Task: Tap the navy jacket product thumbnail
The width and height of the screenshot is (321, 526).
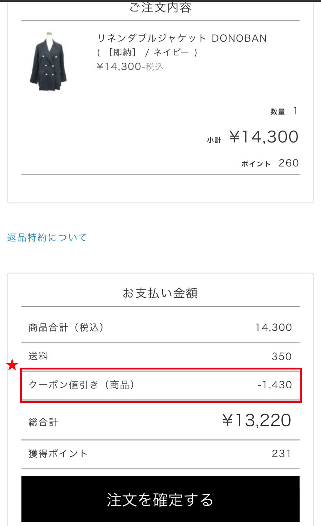Action: (48, 61)
